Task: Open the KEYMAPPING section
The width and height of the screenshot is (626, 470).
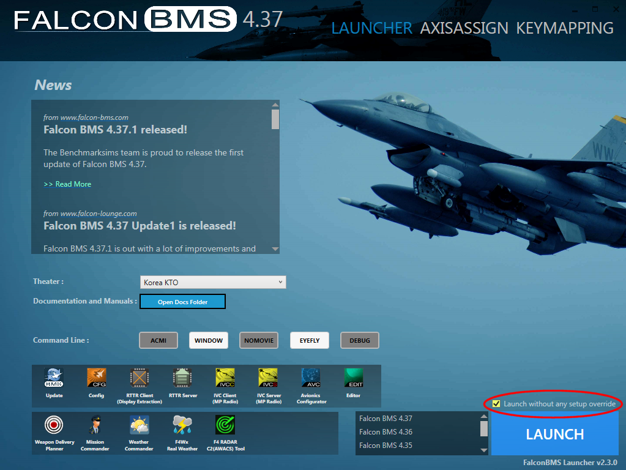Action: [x=564, y=28]
